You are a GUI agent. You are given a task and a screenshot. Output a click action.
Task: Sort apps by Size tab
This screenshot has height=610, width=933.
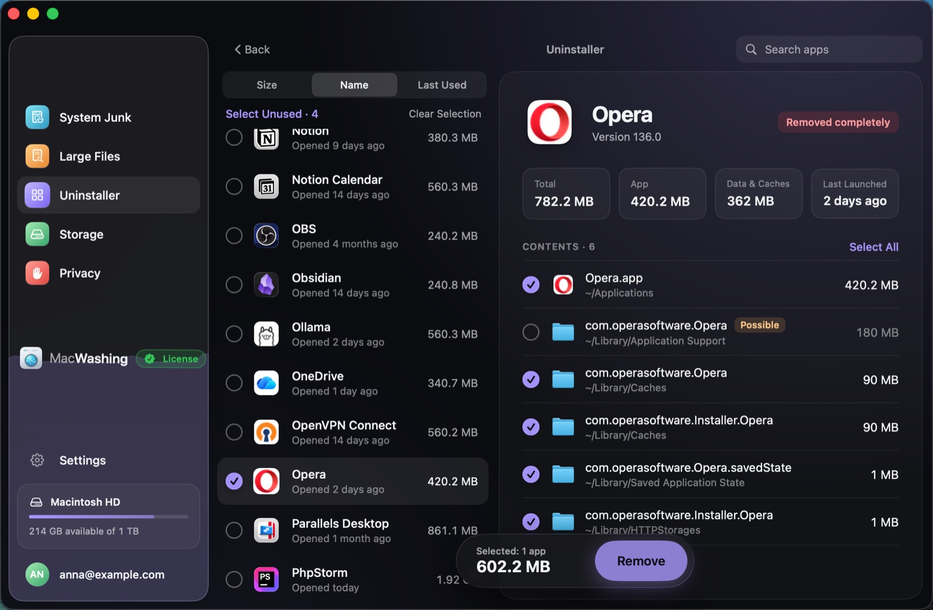tap(267, 85)
